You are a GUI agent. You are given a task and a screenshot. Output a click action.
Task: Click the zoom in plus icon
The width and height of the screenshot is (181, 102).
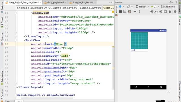point(161,12)
